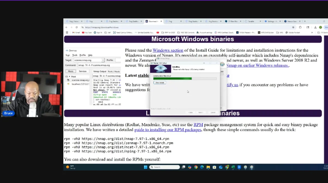Open File Explorer from the taskbar
Screen dimensions: 328x183
pyautogui.click(x=208, y=167)
